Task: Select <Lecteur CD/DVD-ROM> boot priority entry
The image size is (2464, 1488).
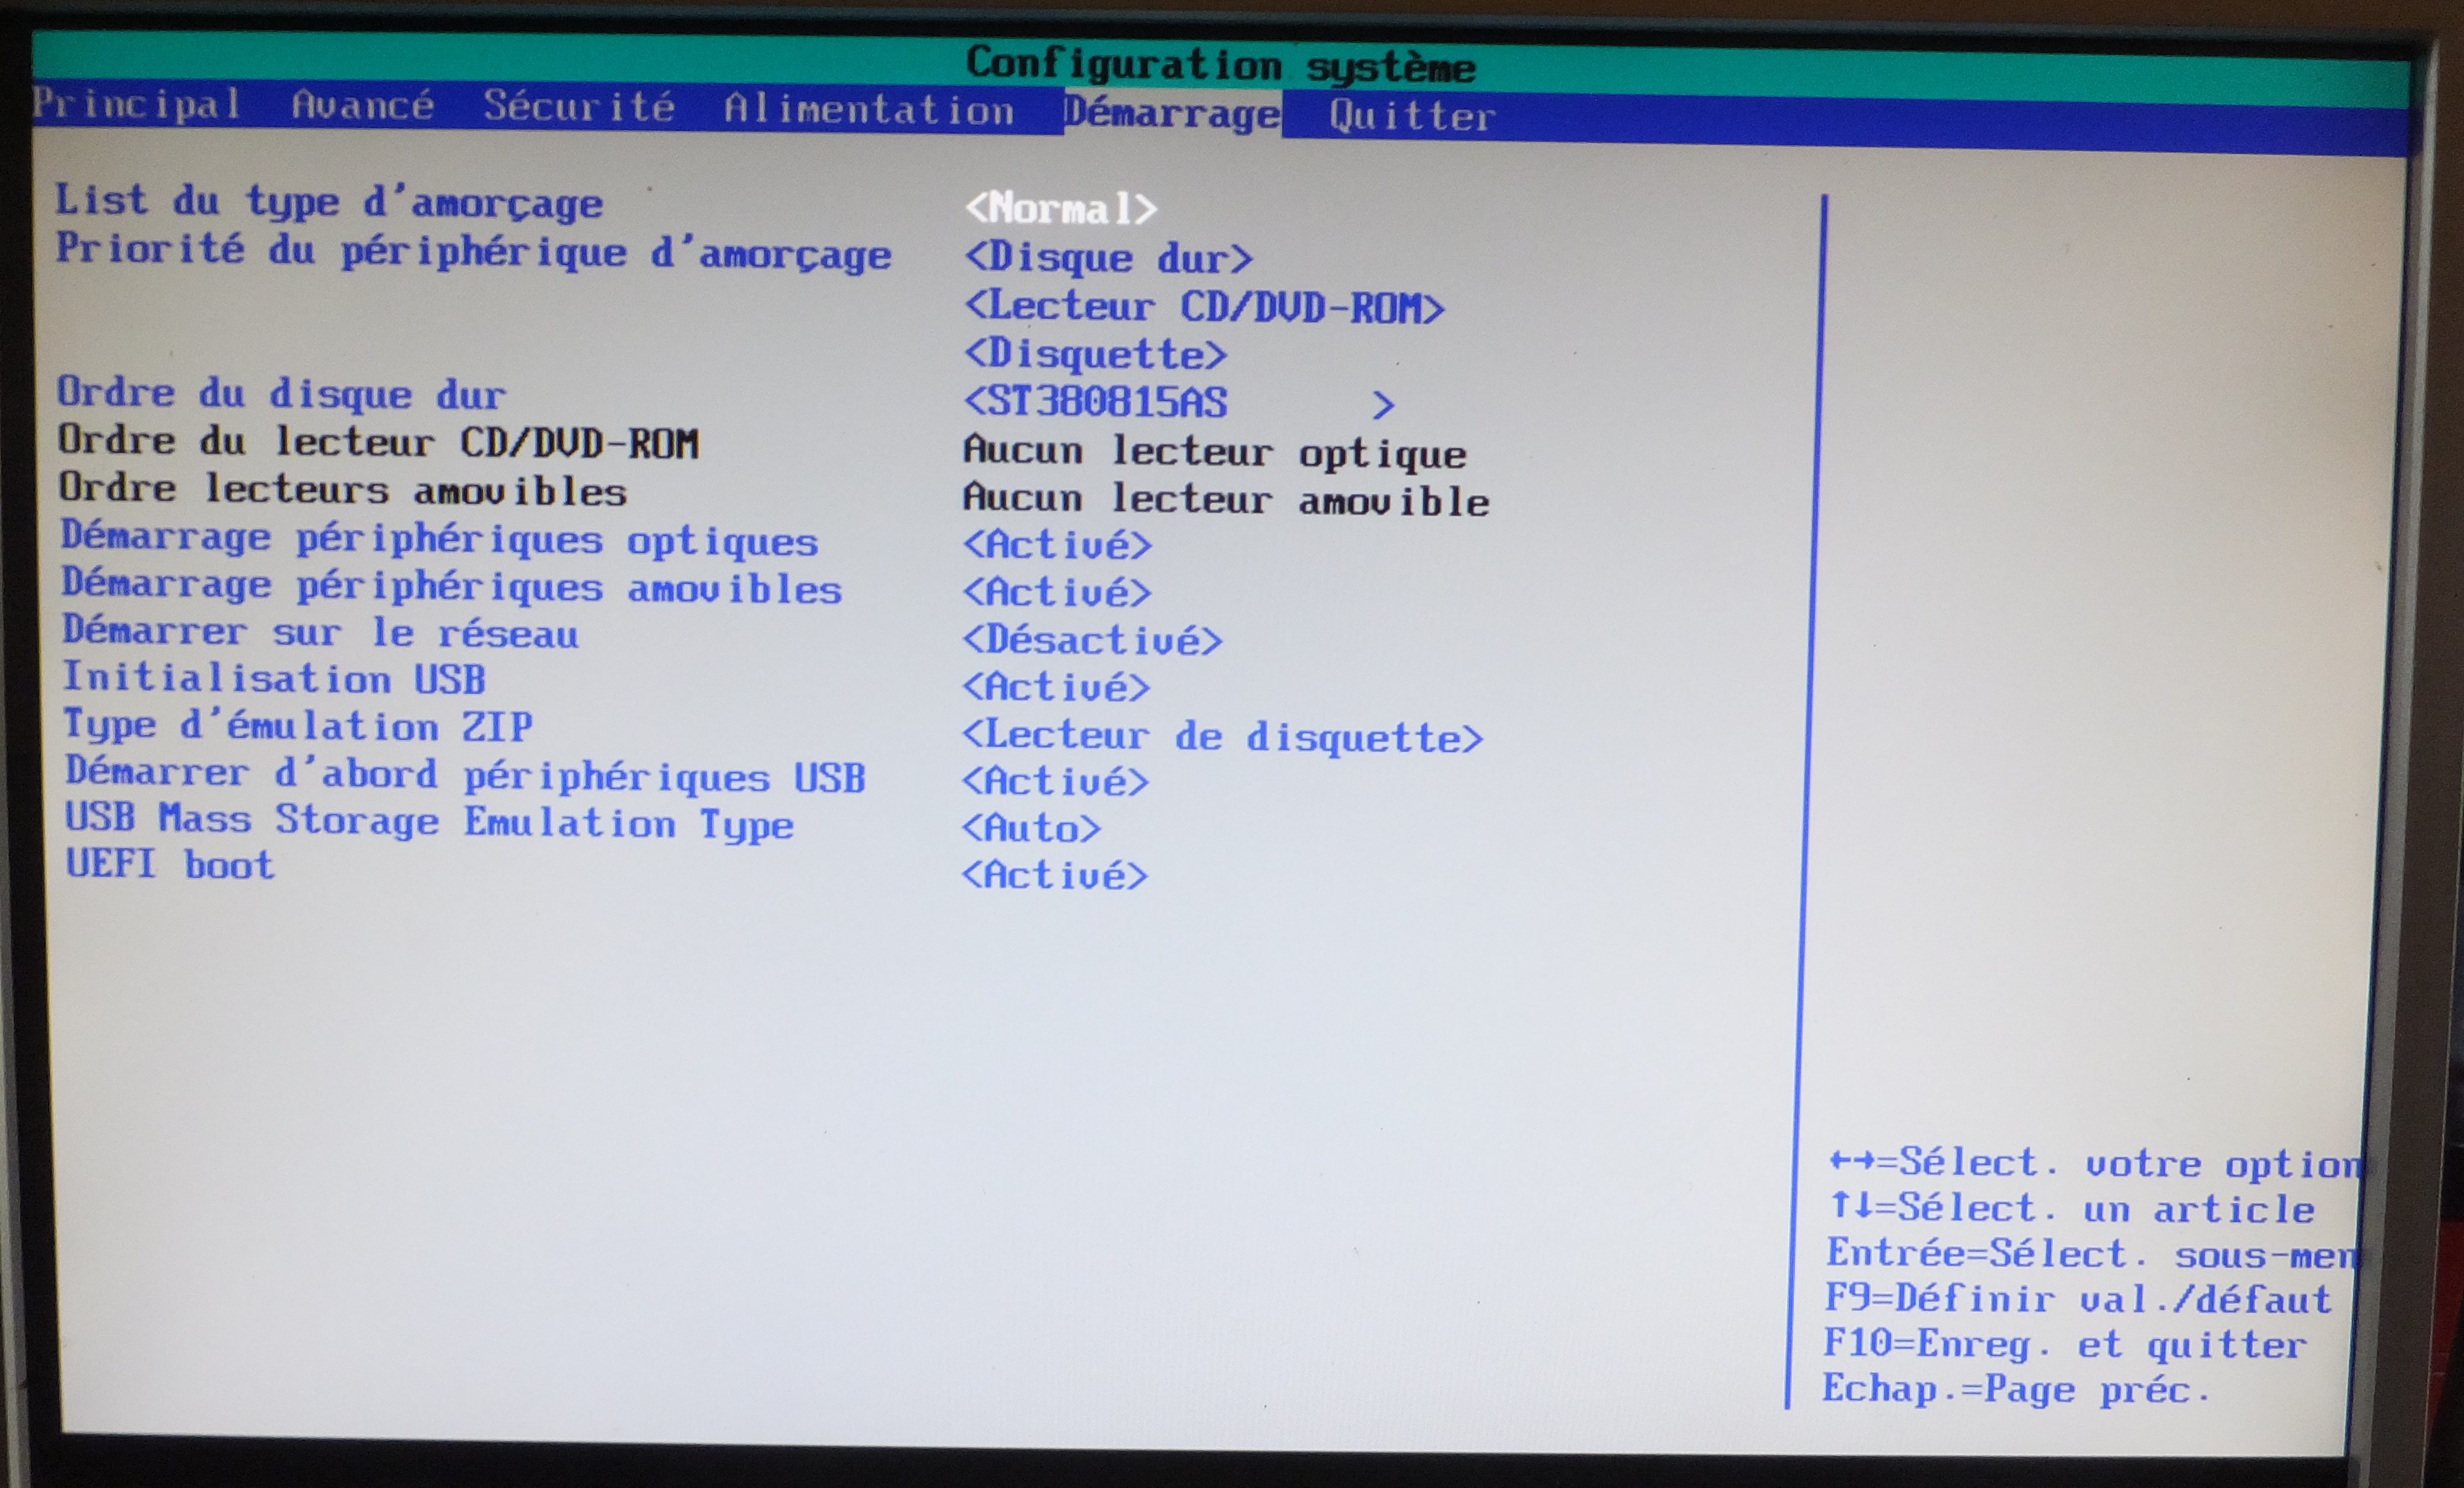Action: (x=1204, y=306)
